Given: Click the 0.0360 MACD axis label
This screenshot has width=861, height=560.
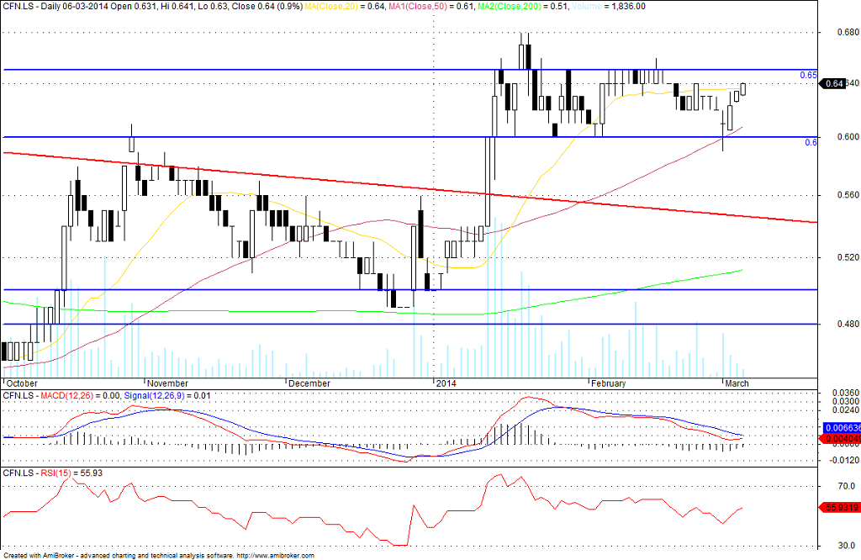Looking at the screenshot, I should (846, 394).
